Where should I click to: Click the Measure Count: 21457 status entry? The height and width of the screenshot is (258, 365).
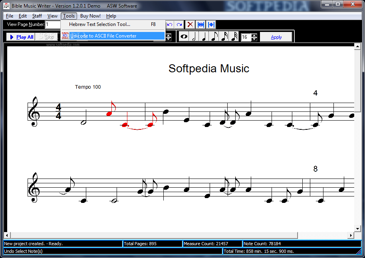[212, 244]
